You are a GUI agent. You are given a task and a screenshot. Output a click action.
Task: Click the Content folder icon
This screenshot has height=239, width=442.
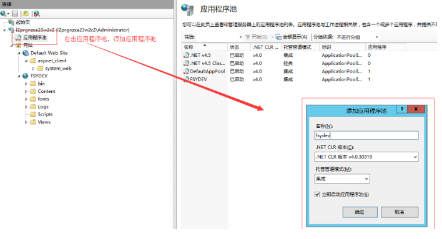33,91
